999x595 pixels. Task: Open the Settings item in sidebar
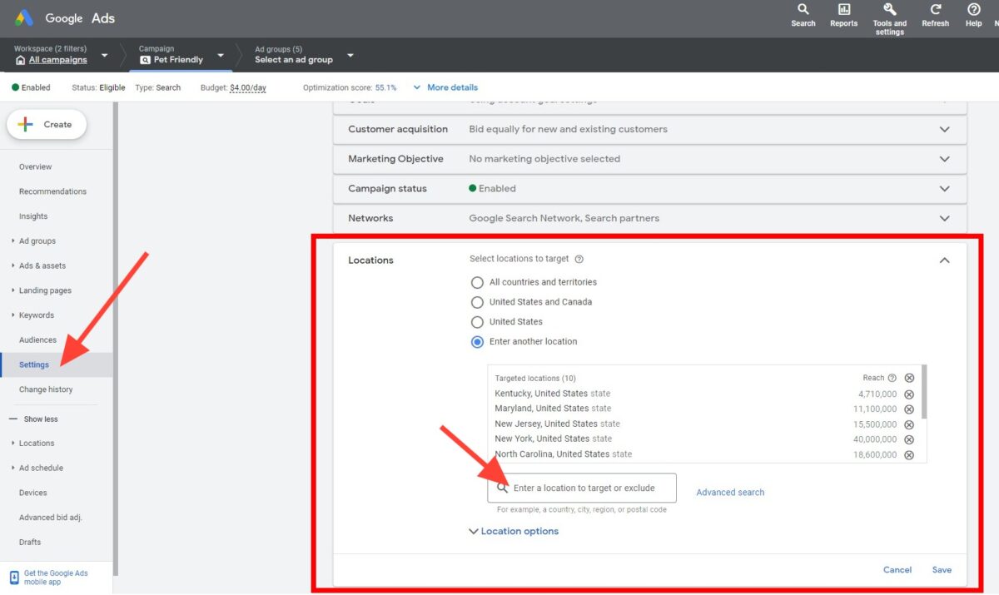tap(33, 364)
